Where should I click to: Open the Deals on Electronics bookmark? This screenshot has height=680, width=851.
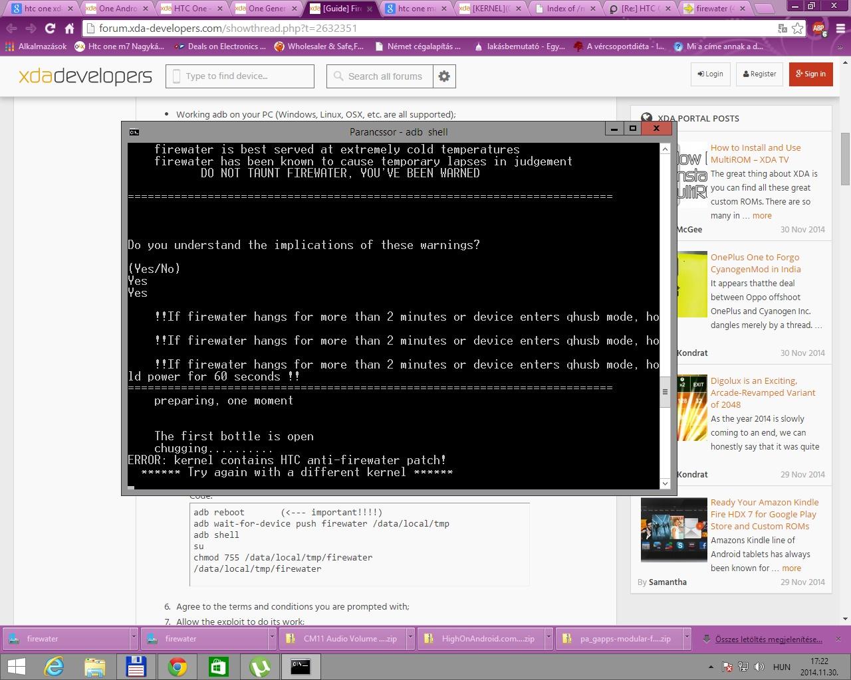pyautogui.click(x=220, y=46)
